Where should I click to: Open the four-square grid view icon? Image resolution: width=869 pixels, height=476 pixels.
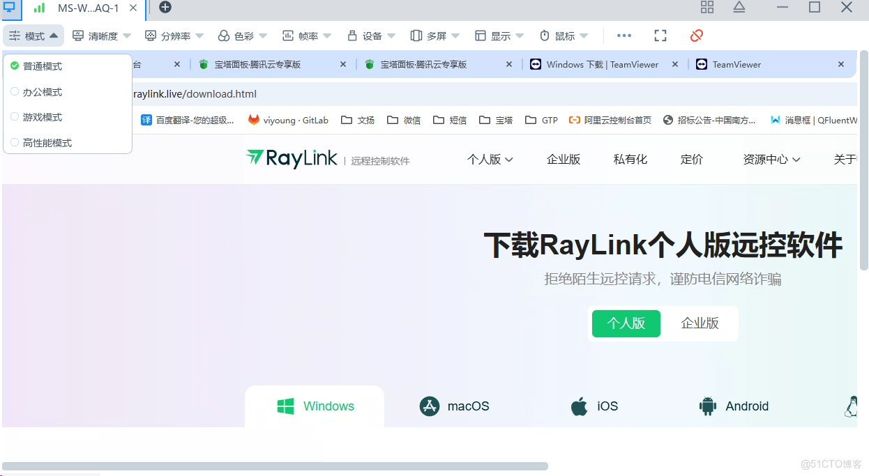(707, 7)
